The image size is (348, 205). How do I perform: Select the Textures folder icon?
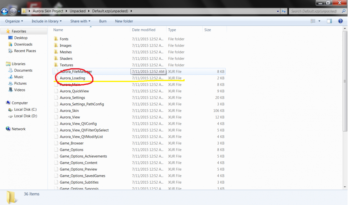56,65
